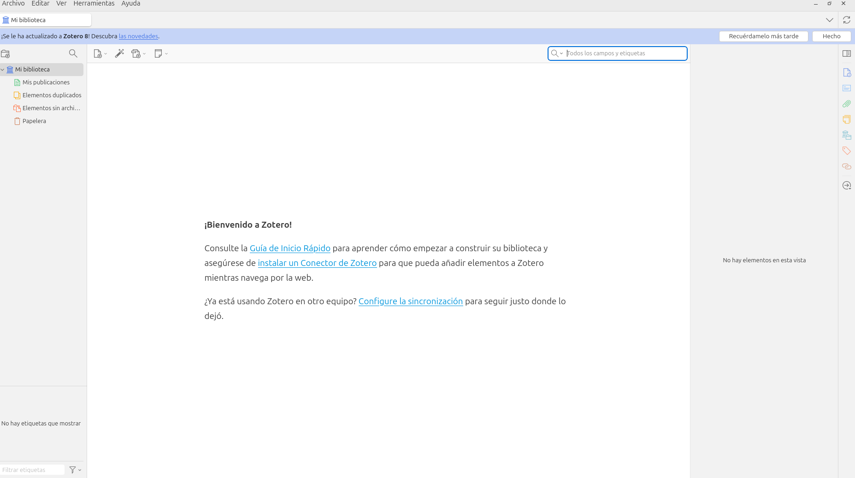The height and width of the screenshot is (478, 855).
Task: Collapse the Mi biblioteca tree
Action: click(x=3, y=70)
